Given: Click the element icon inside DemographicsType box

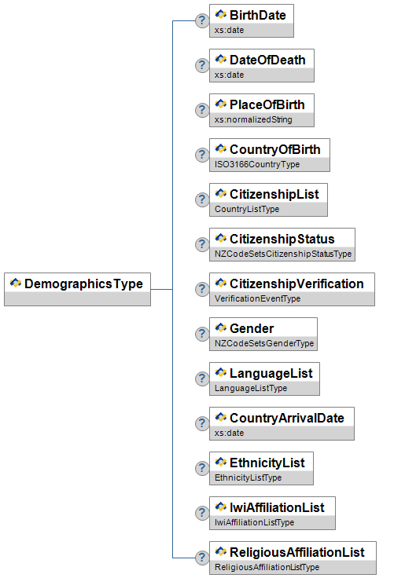Looking at the screenshot, I should pos(16,283).
